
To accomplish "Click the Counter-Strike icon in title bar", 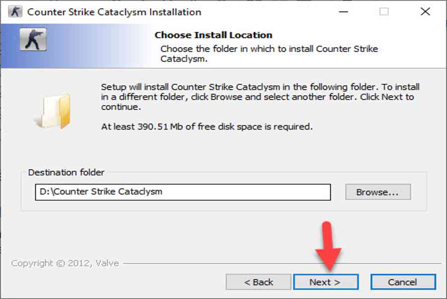I will [15, 12].
